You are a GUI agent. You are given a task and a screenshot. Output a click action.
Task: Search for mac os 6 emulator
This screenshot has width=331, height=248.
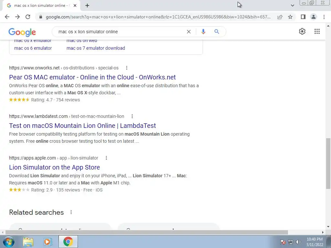click(x=33, y=48)
